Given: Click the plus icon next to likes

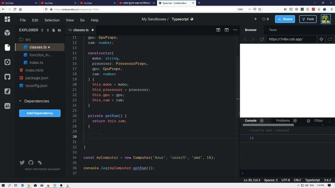Looking at the screenshot, I should 255,19.
